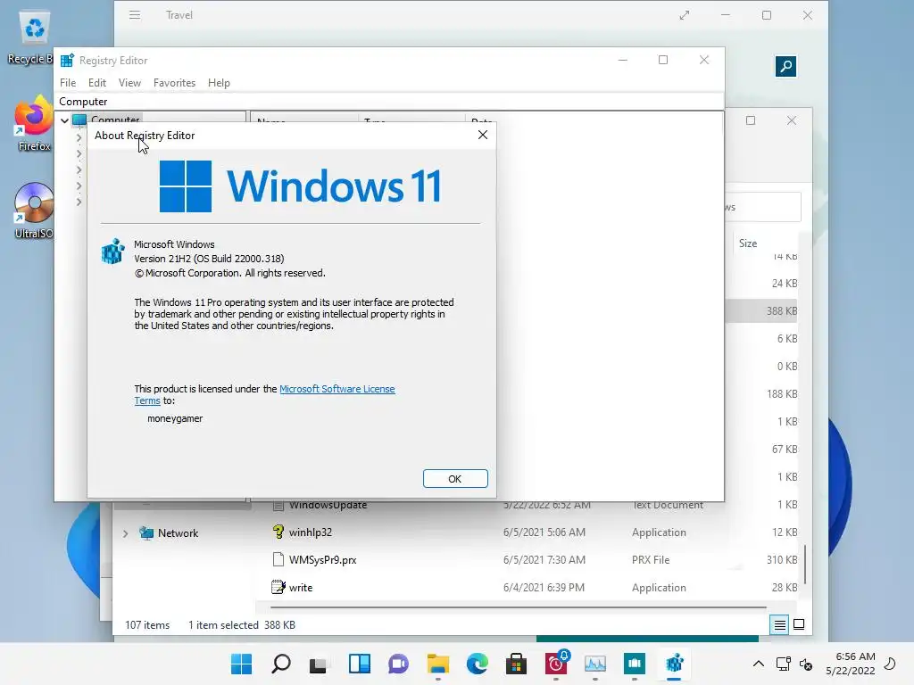Click the search box in File Explorer
This screenshot has width=914, height=685.
tap(763, 207)
